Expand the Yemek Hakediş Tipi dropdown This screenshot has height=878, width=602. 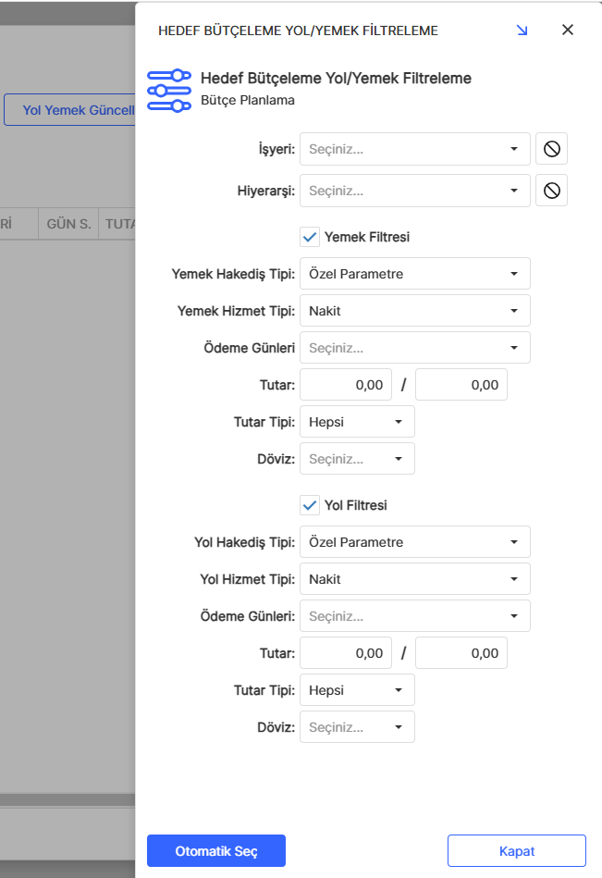coord(414,274)
